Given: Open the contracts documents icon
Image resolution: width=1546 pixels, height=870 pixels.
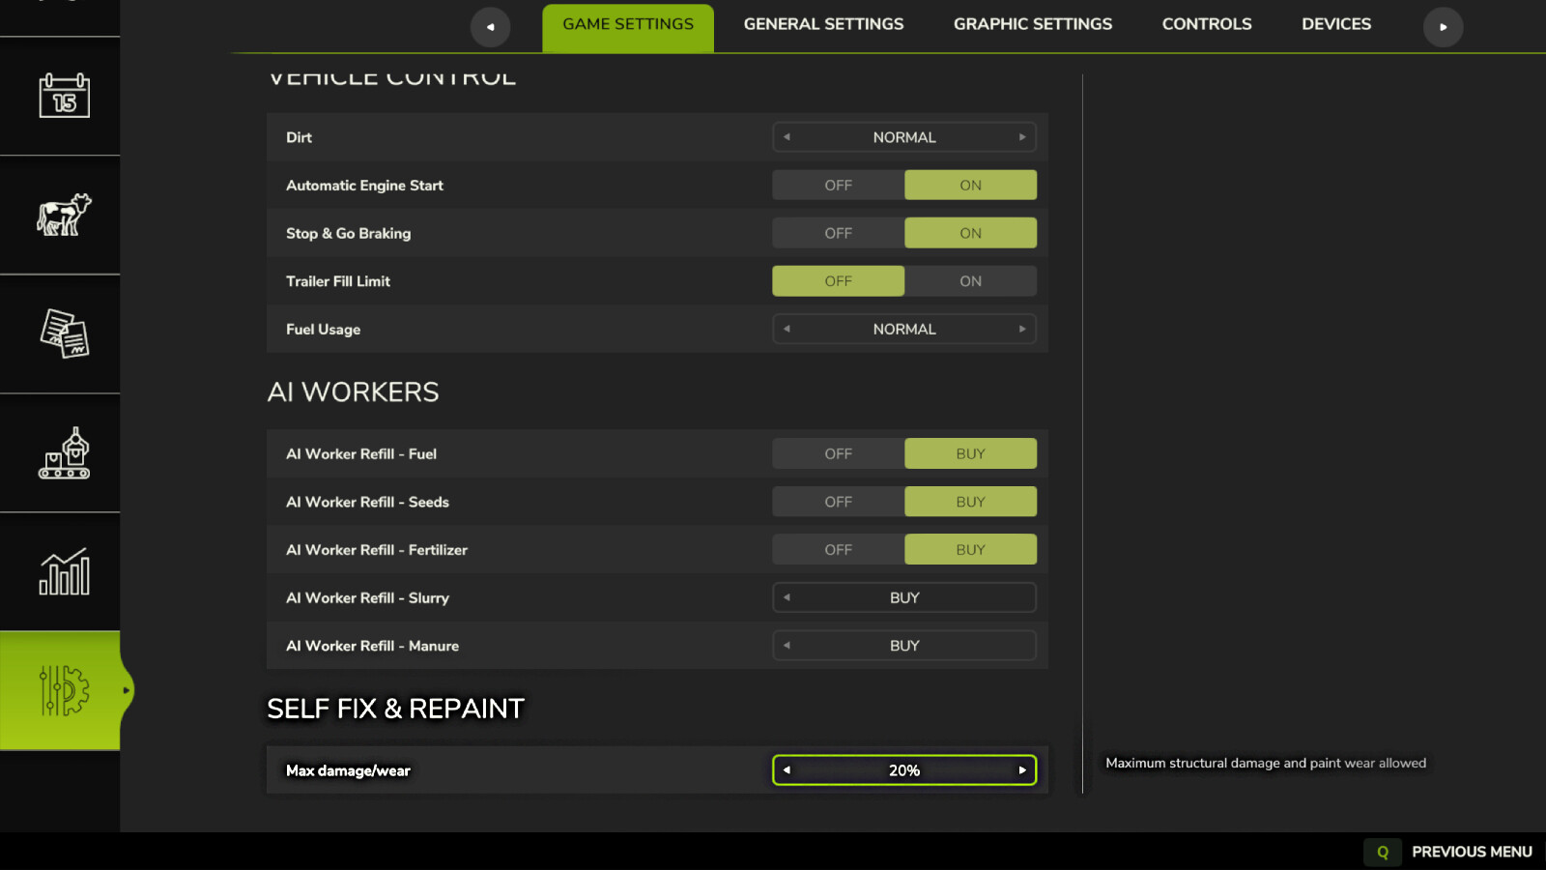Looking at the screenshot, I should [x=64, y=333].
